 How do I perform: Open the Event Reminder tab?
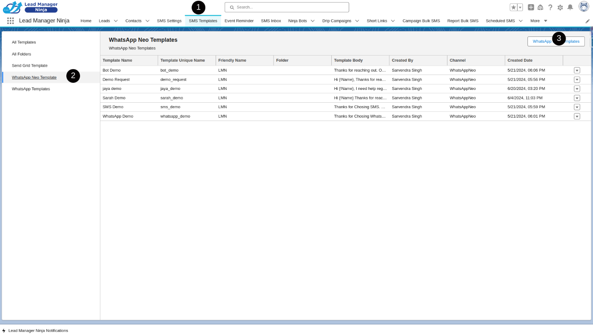[239, 21]
